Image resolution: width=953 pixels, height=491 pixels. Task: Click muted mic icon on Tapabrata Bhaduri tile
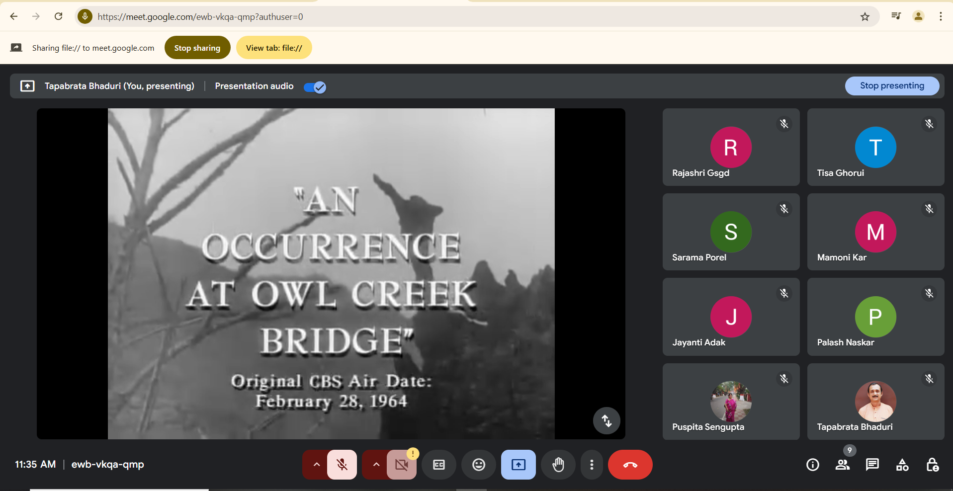point(929,379)
